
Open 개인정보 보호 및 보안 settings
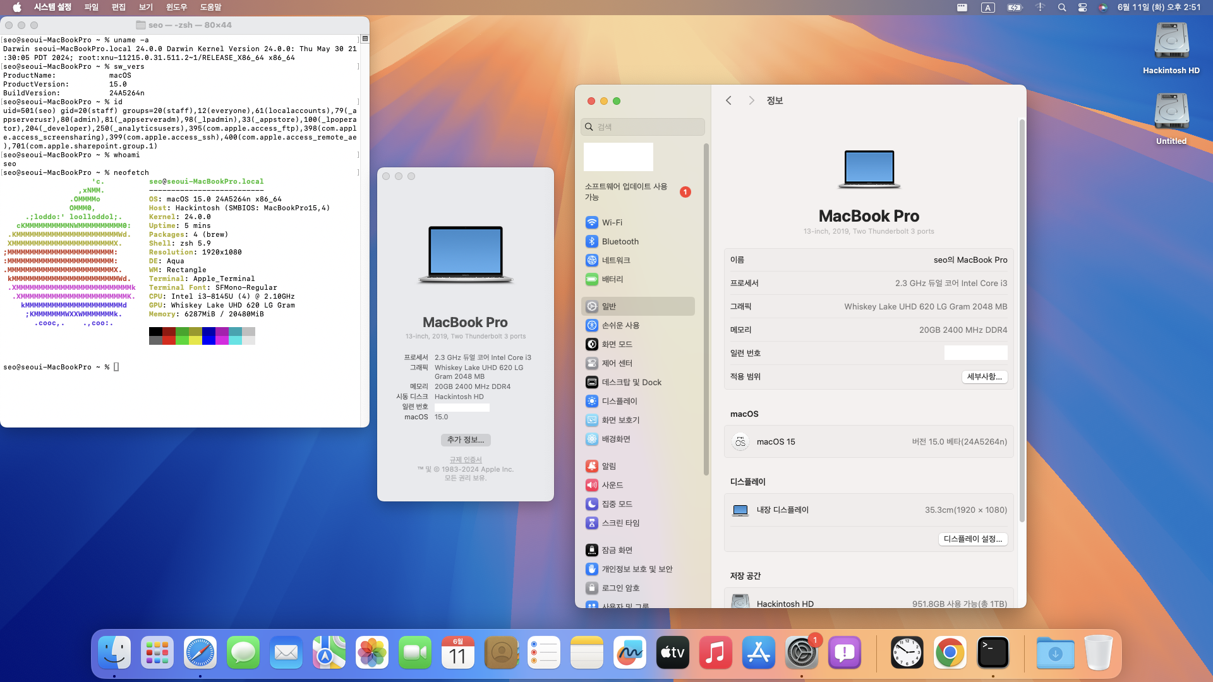click(638, 569)
